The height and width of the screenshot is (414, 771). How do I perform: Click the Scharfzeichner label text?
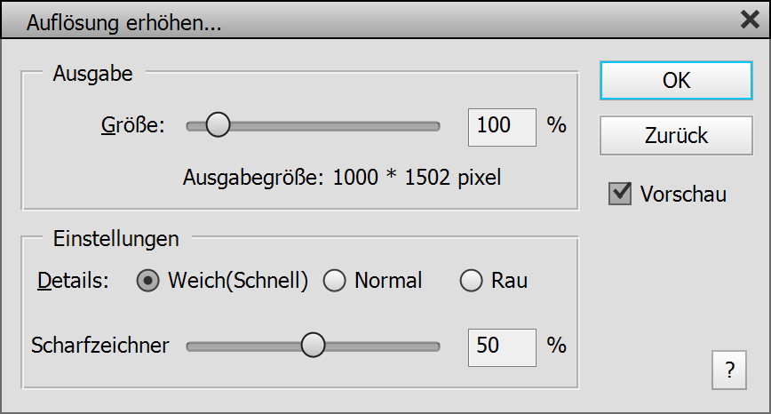point(99,346)
